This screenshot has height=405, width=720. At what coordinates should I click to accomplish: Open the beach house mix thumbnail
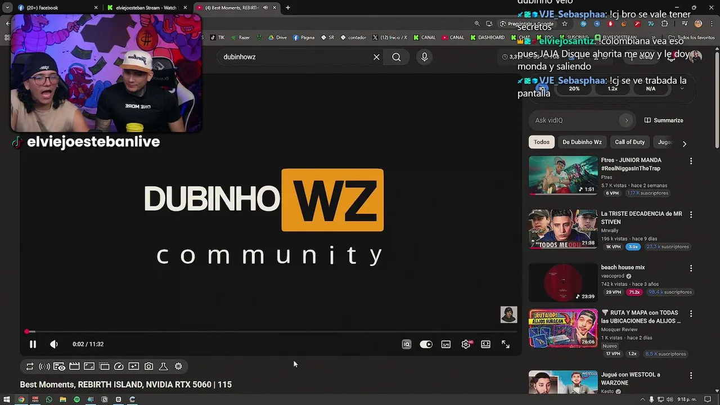click(x=563, y=282)
